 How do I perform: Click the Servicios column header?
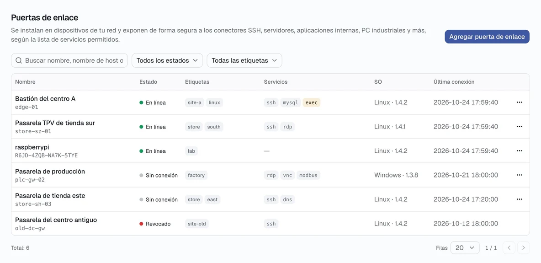[x=276, y=82]
